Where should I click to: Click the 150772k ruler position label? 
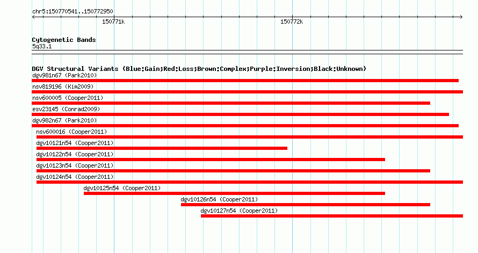coord(292,21)
